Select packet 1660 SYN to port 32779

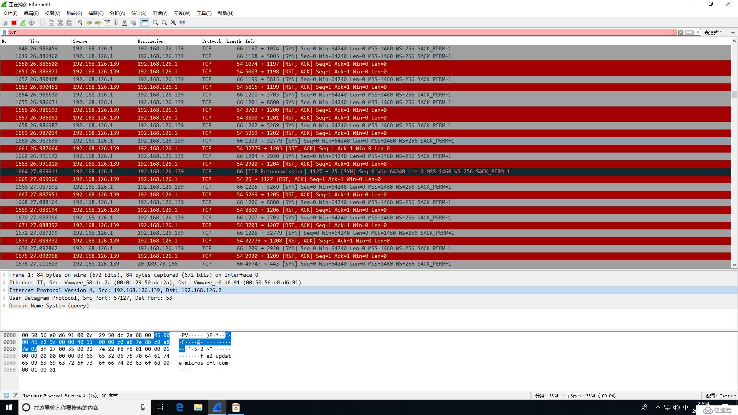[x=366, y=141]
